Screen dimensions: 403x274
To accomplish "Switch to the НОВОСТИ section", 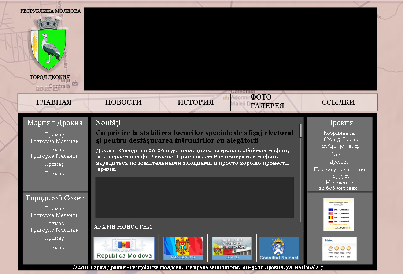I will point(124,102).
